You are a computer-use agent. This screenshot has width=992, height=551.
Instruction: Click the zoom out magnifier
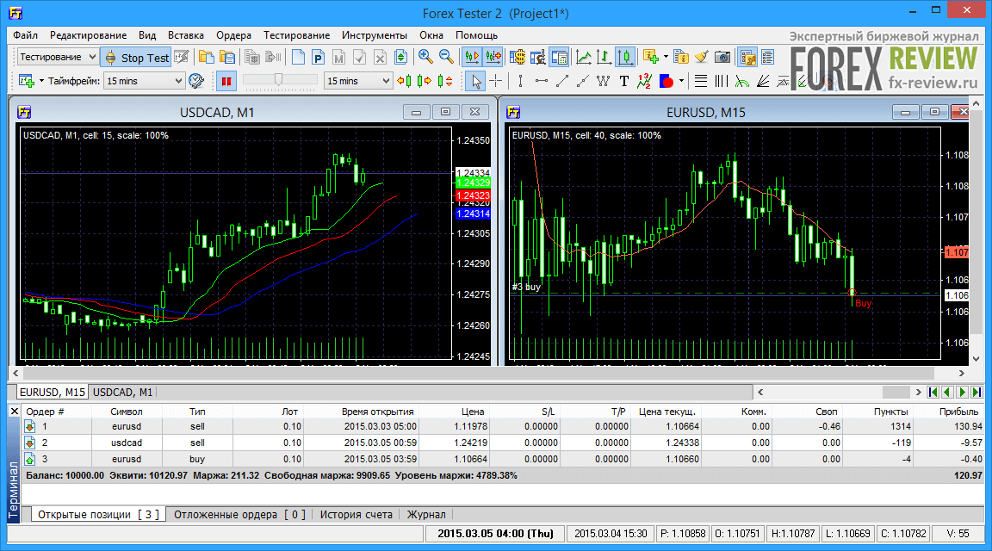pos(446,58)
